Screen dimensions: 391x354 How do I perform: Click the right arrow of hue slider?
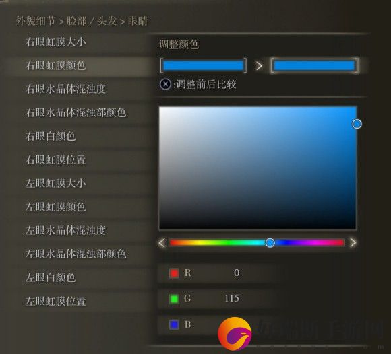353,242
